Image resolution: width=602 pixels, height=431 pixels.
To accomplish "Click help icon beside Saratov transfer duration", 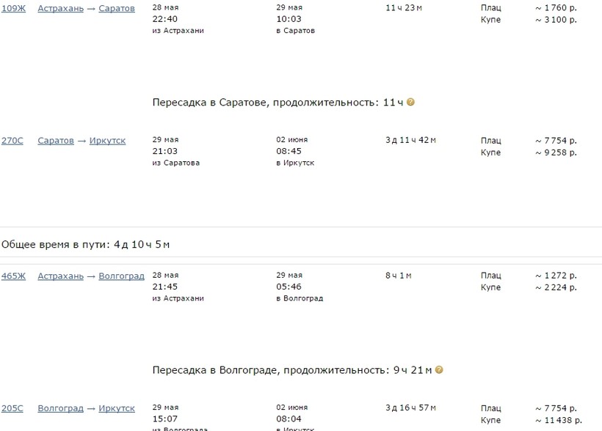I will 410,102.
